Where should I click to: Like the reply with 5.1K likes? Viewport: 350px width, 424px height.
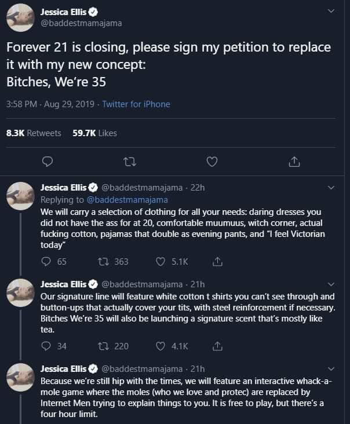click(x=162, y=261)
